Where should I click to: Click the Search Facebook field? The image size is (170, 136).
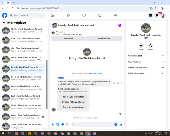tap(27, 15)
